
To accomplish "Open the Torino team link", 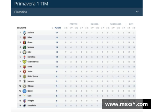I will click(30, 71).
